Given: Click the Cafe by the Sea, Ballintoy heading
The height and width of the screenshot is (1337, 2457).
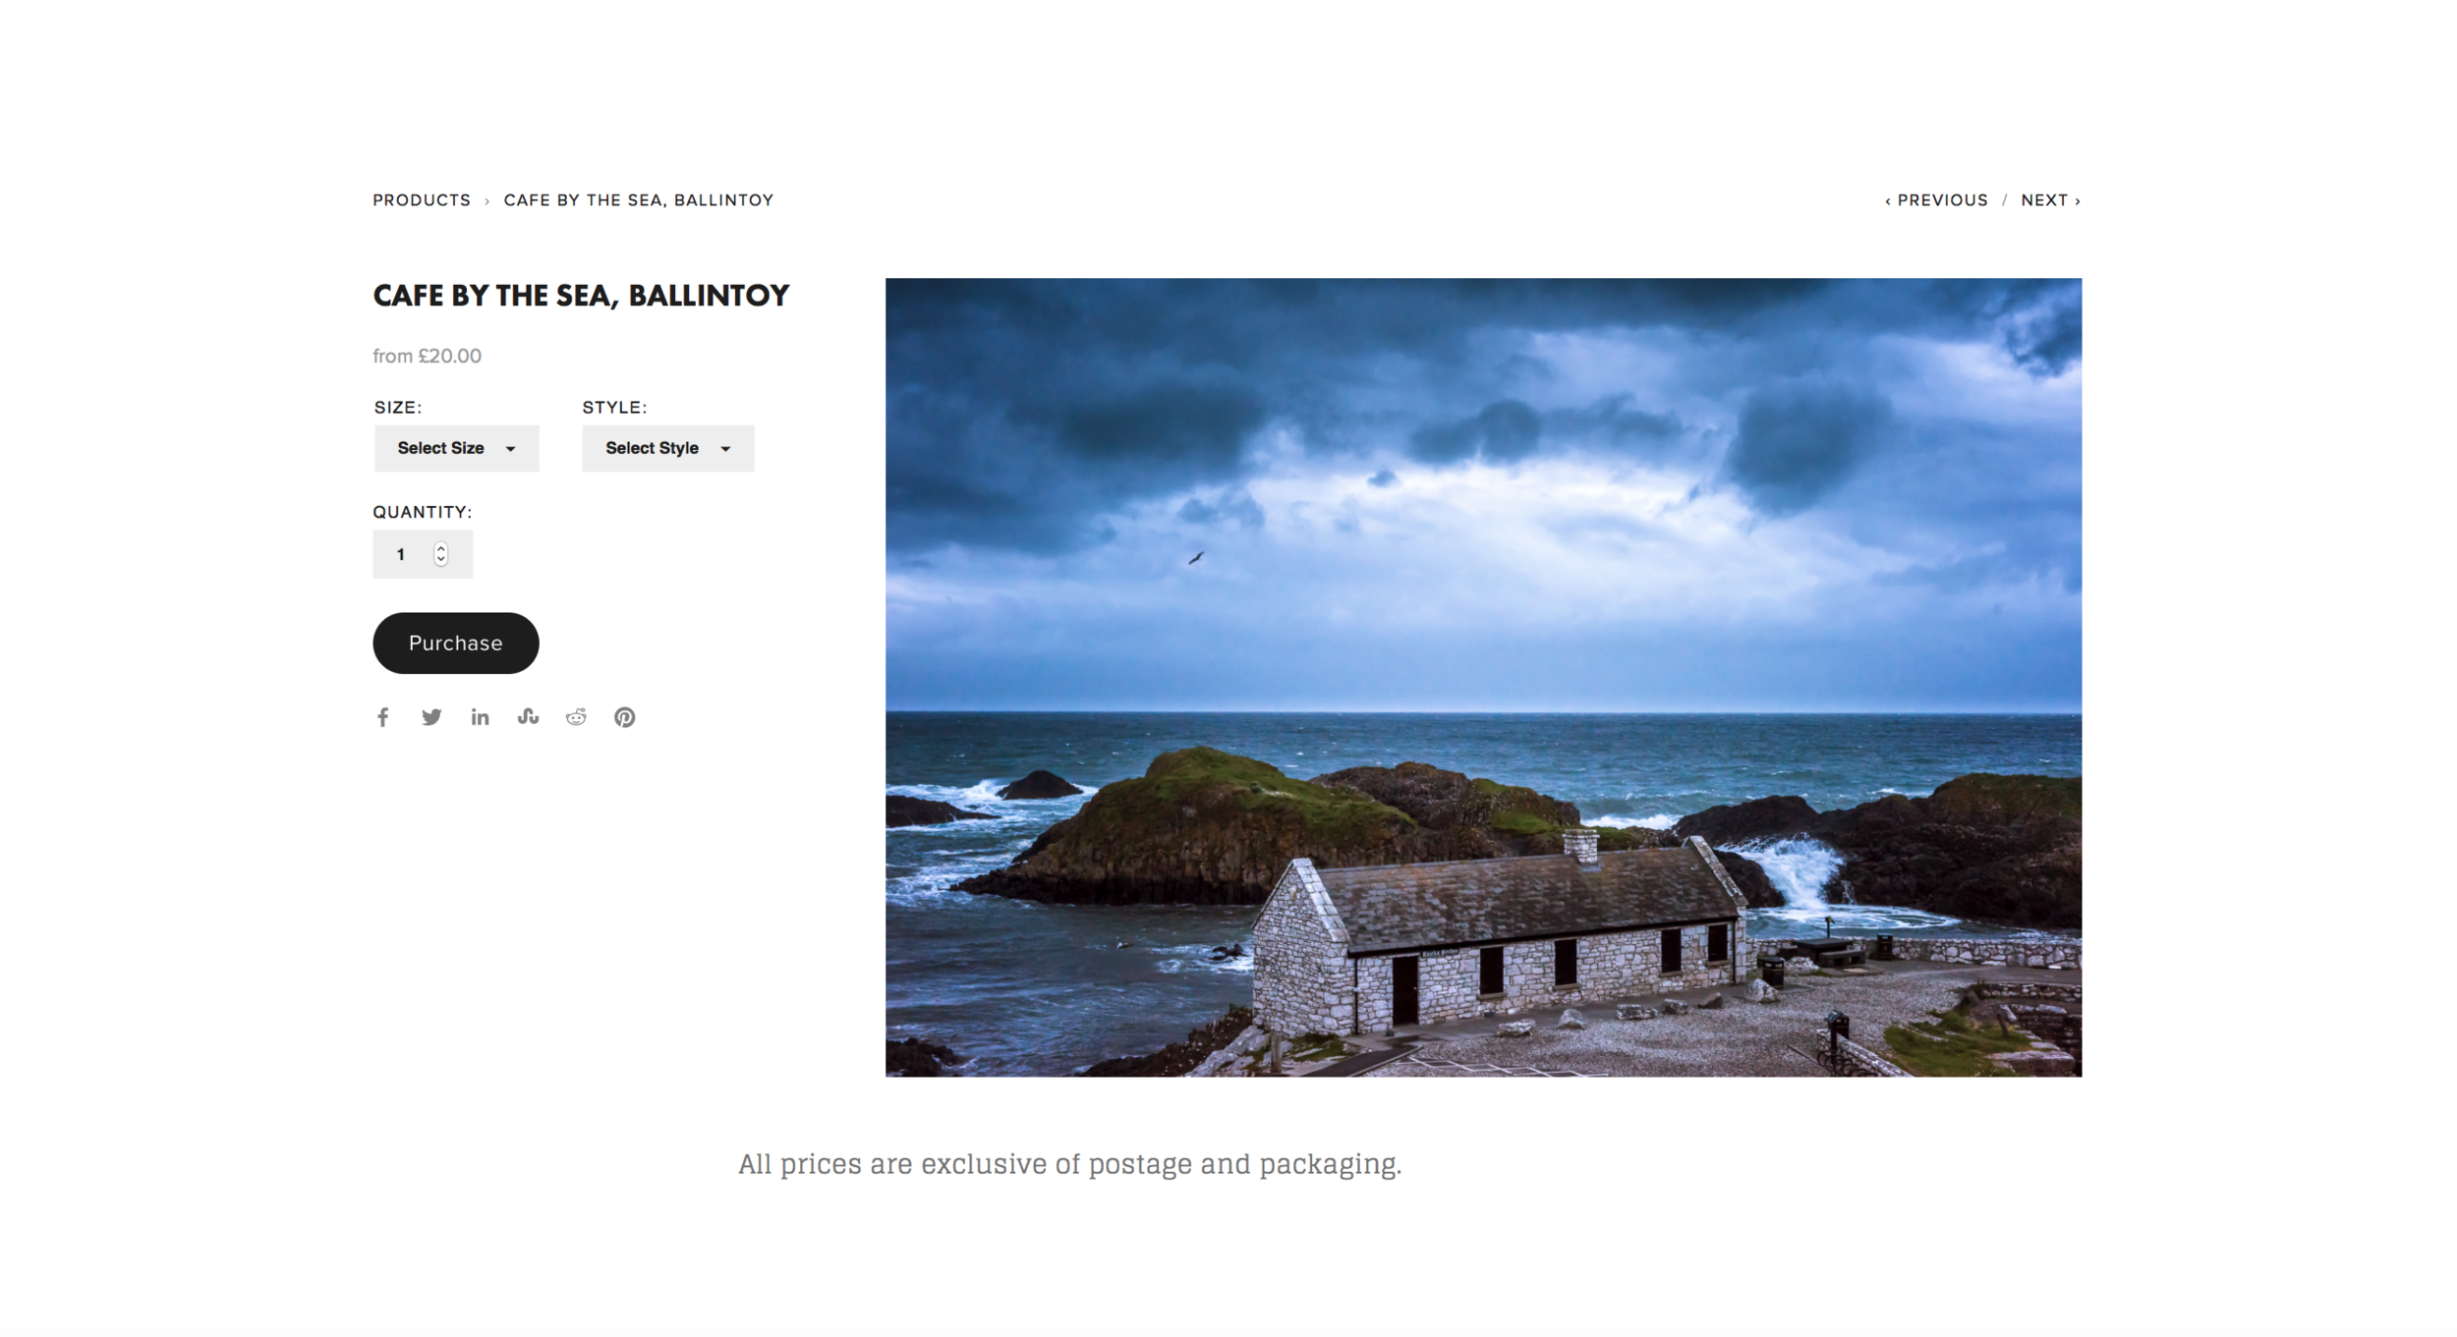Looking at the screenshot, I should coord(581,296).
